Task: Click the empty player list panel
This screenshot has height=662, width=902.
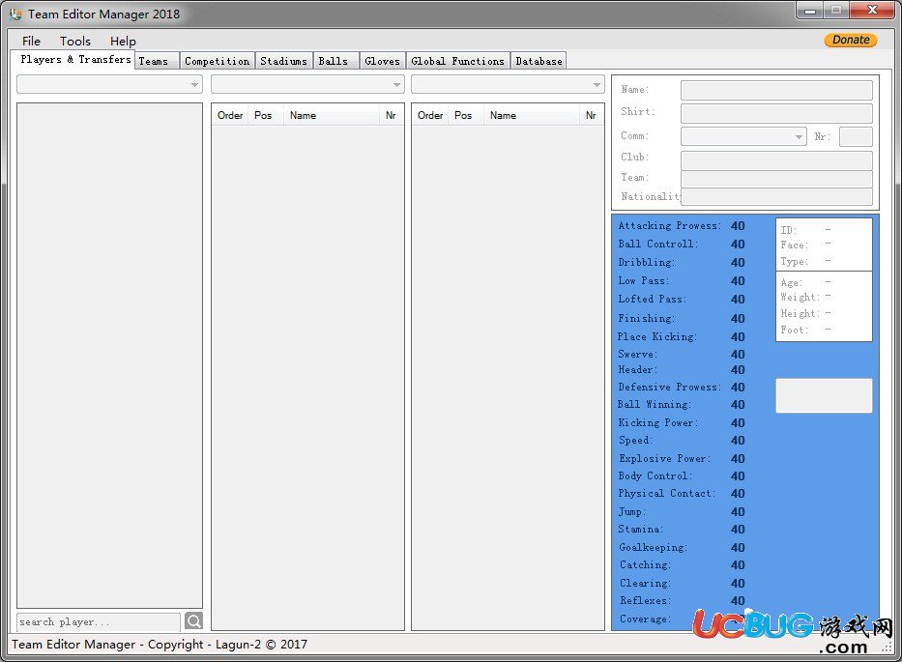Action: (109, 356)
